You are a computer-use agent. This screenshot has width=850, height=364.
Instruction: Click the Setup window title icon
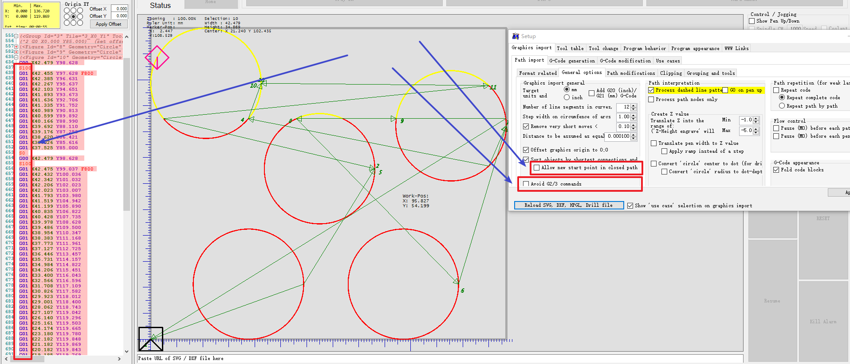(x=516, y=36)
